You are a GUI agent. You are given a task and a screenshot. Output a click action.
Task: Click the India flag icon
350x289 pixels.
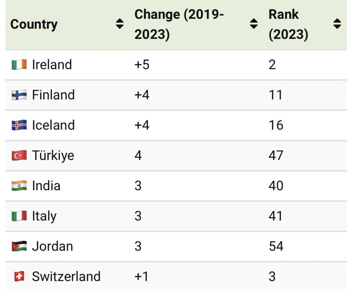pos(19,186)
